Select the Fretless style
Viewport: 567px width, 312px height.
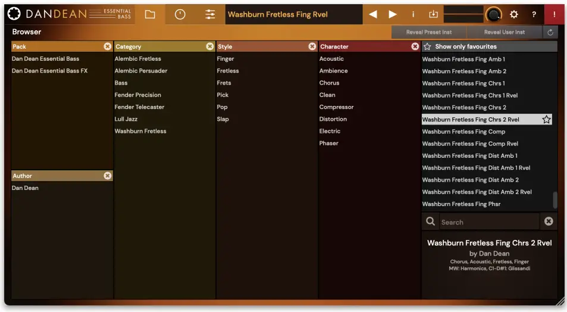pos(228,71)
